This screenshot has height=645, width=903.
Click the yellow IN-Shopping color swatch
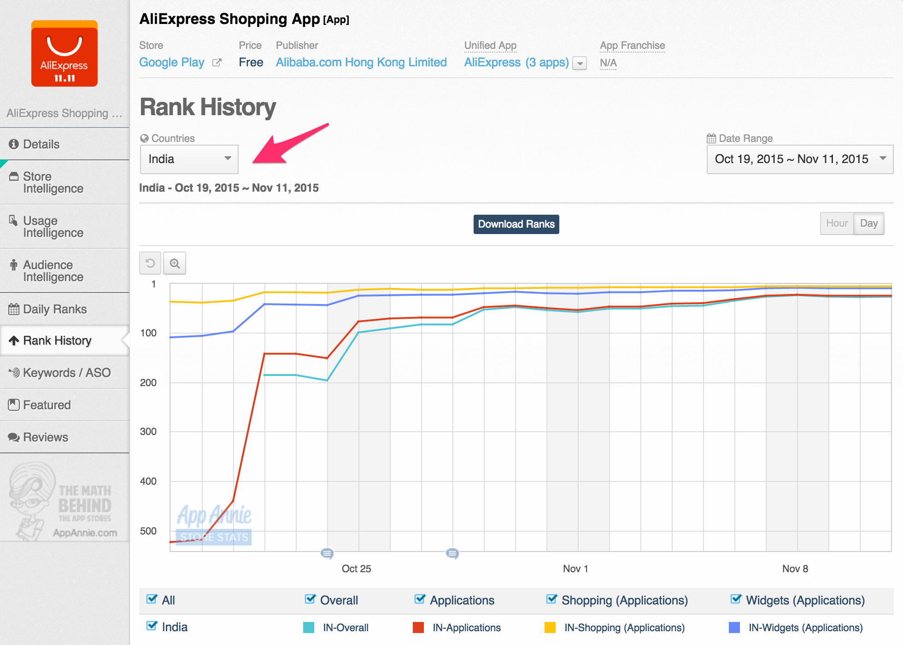(550, 627)
